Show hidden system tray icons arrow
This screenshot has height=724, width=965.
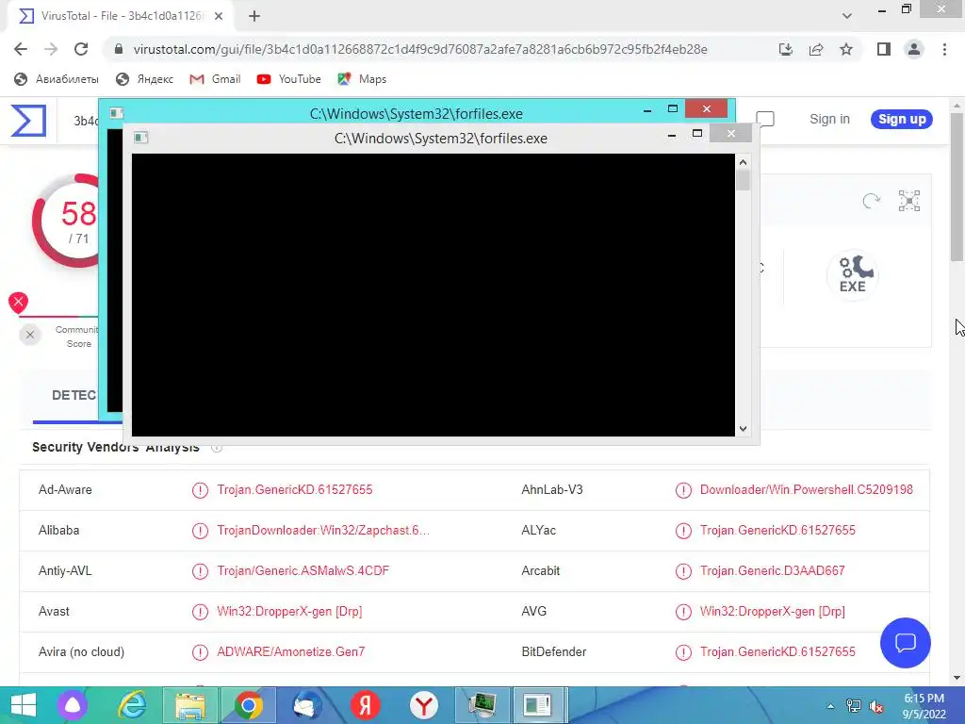[830, 706]
